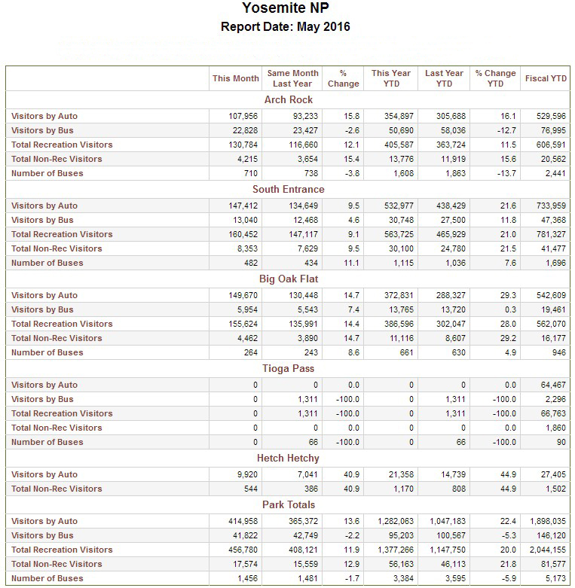Select Arch Rock non-rec visitors value 4,215
This screenshot has width=575, height=588.
(247, 159)
